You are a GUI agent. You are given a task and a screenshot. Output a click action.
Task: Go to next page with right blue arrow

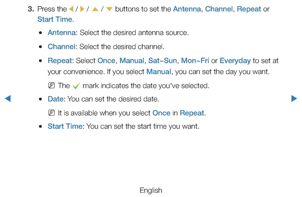click(x=294, y=98)
